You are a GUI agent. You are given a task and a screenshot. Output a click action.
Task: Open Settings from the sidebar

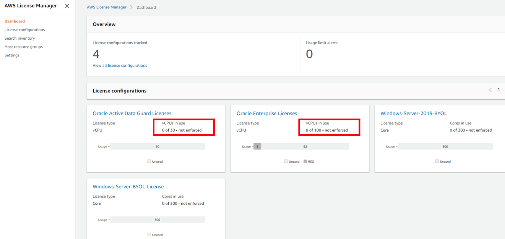(12, 55)
